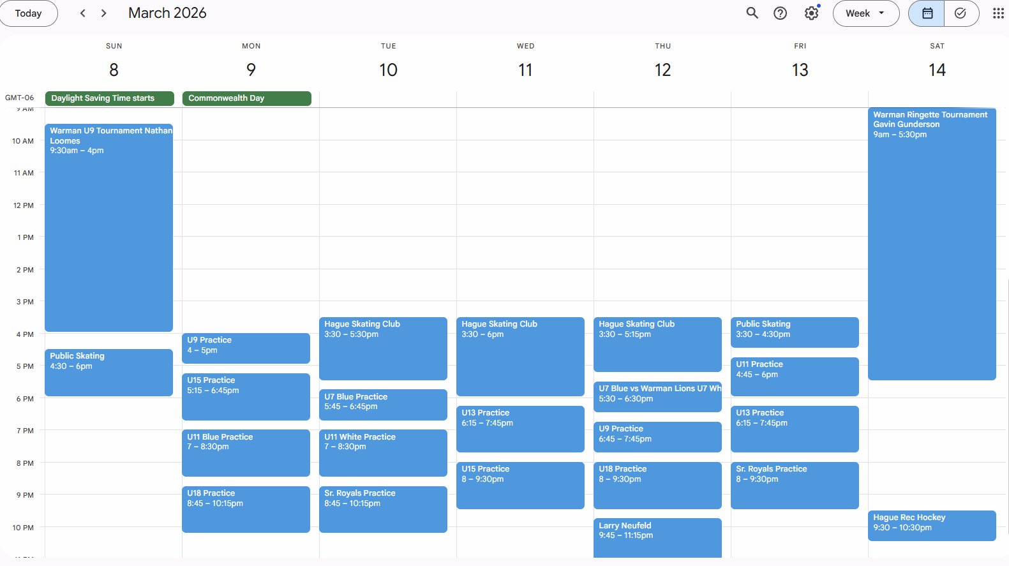1009x566 pixels.
Task: Go to next week arrow
Action: pyautogui.click(x=104, y=13)
